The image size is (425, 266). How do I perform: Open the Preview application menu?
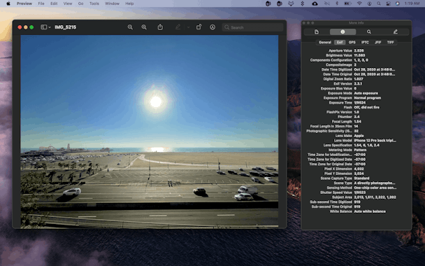click(x=24, y=3)
